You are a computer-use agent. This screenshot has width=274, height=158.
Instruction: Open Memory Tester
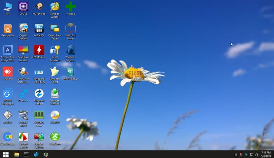click(x=39, y=119)
